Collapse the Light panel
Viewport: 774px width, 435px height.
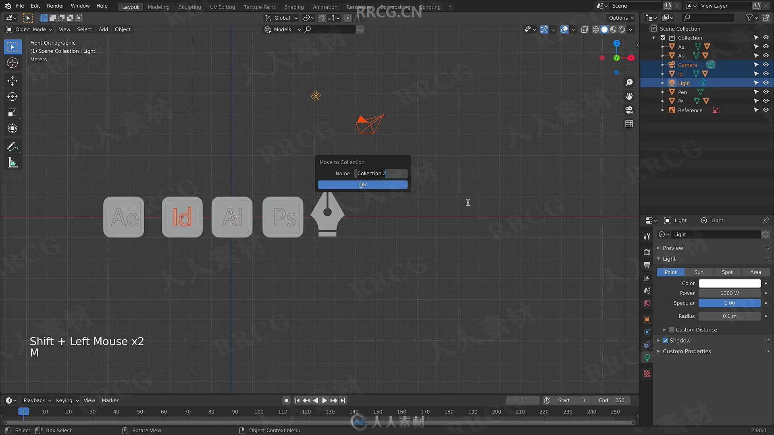tap(669, 259)
